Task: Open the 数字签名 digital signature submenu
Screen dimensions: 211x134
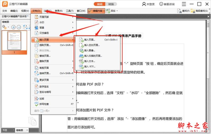Action: click(54, 87)
